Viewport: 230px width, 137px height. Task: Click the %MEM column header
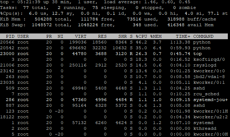click(156, 36)
